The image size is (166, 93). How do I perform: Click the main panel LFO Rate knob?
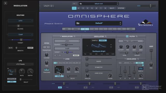click(68, 69)
